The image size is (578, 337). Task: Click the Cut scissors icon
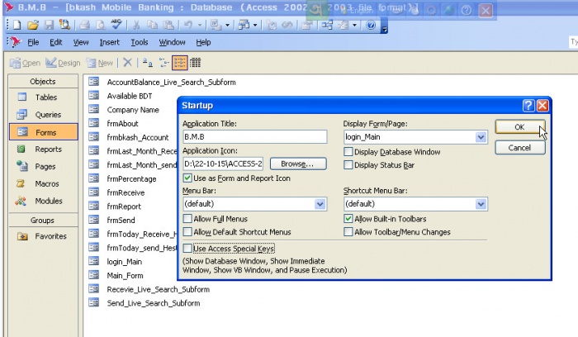click(136, 25)
